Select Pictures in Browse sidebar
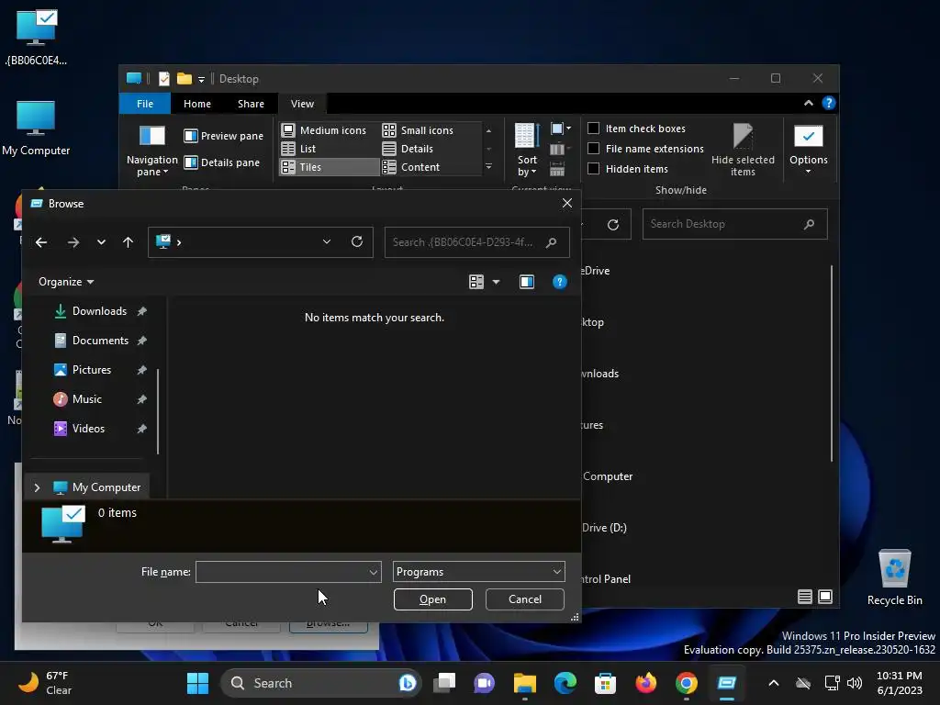Image resolution: width=940 pixels, height=705 pixels. point(91,370)
